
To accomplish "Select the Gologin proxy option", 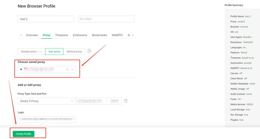I will coord(31,52).
